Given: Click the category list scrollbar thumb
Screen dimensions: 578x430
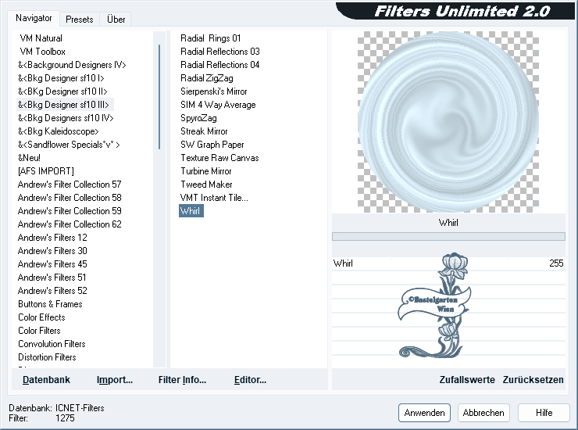Looking at the screenshot, I should point(159,97).
